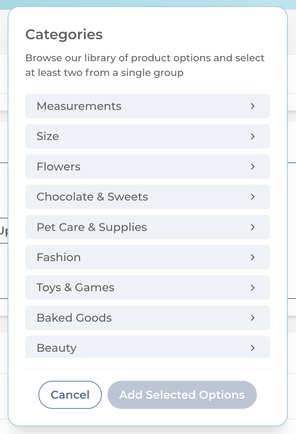Click the arrow icon beside Toys & Games
This screenshot has width=296, height=434.
point(253,288)
